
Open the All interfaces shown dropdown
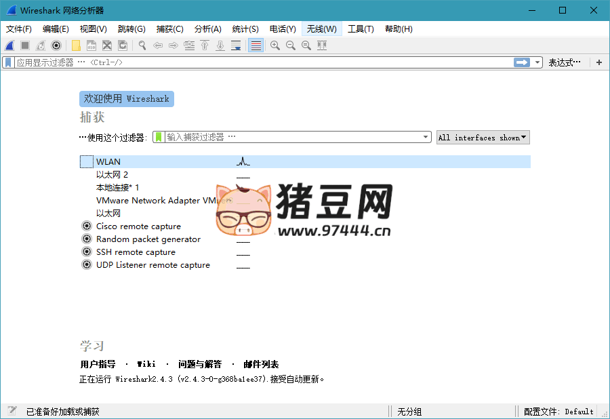tap(483, 137)
